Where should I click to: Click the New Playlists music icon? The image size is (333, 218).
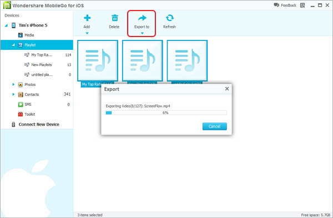coord(27,65)
